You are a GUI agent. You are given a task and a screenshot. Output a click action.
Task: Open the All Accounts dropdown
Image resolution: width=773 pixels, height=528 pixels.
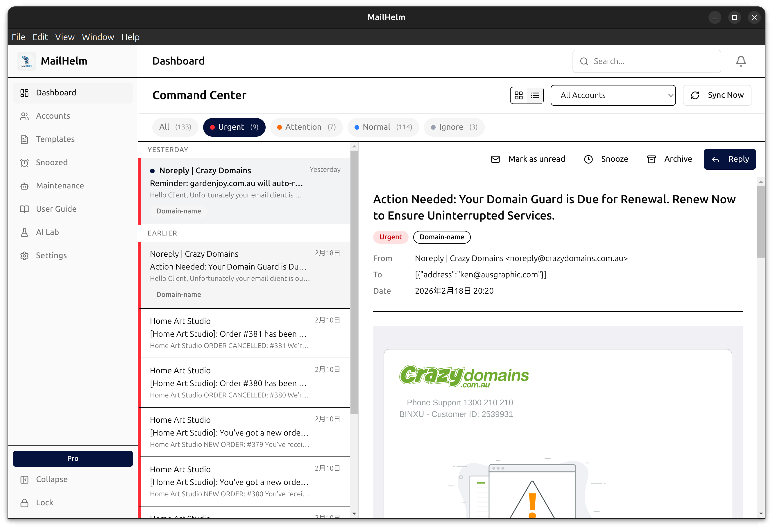(x=613, y=95)
